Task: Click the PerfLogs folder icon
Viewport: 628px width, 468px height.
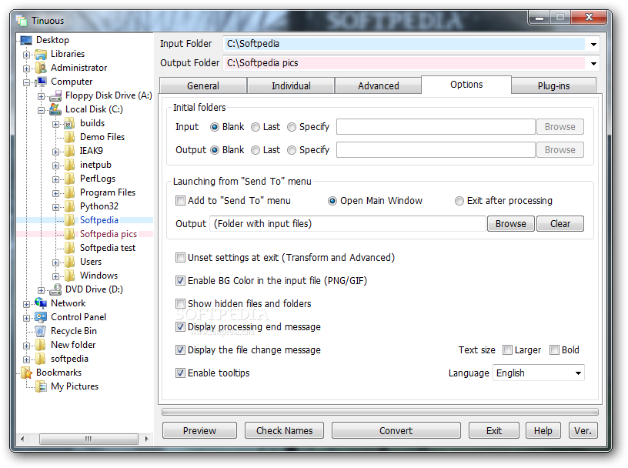Action: tap(70, 179)
